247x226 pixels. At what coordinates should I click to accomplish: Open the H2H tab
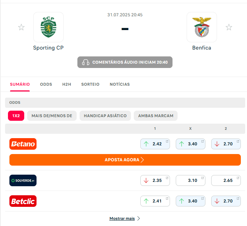tap(67, 84)
